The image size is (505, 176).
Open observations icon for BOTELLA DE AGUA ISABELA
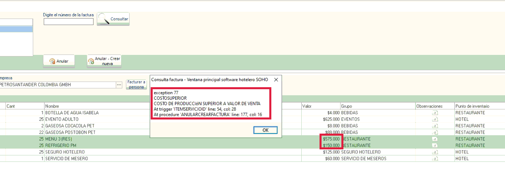tap(435, 113)
